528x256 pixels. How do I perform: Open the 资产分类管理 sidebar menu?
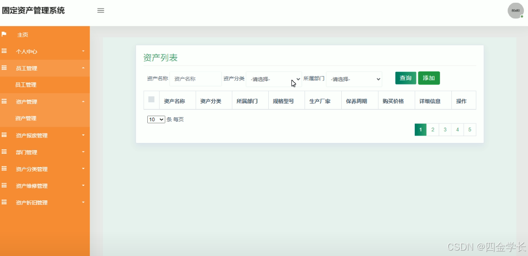point(45,169)
